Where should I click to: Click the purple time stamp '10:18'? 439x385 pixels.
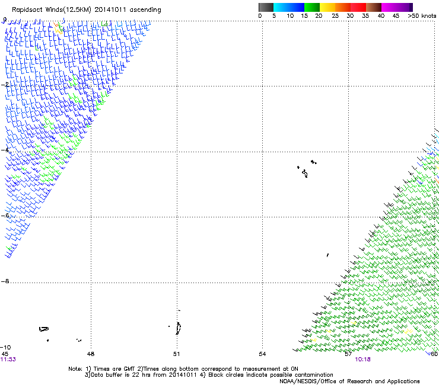362,360
